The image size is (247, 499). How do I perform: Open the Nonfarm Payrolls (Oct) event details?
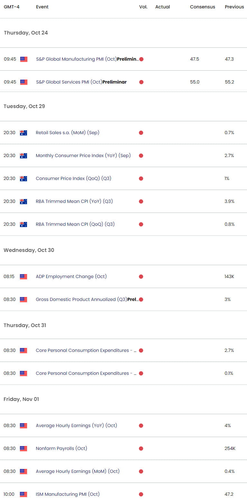61,448
